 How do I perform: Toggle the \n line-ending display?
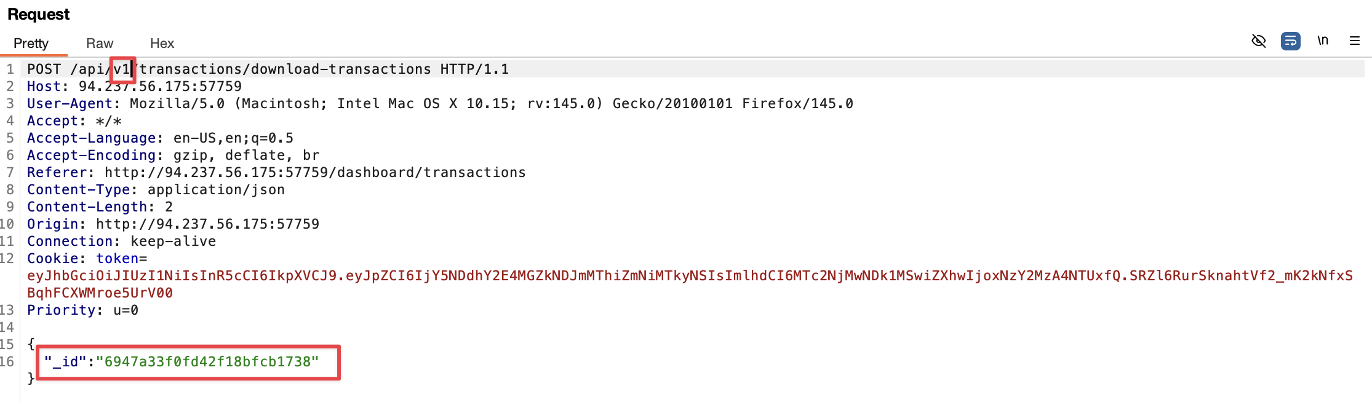(x=1323, y=41)
